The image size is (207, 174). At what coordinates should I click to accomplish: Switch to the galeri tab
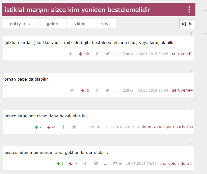53,24
